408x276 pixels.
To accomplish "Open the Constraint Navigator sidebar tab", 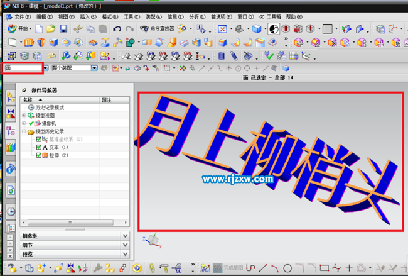I will [x=11, y=114].
